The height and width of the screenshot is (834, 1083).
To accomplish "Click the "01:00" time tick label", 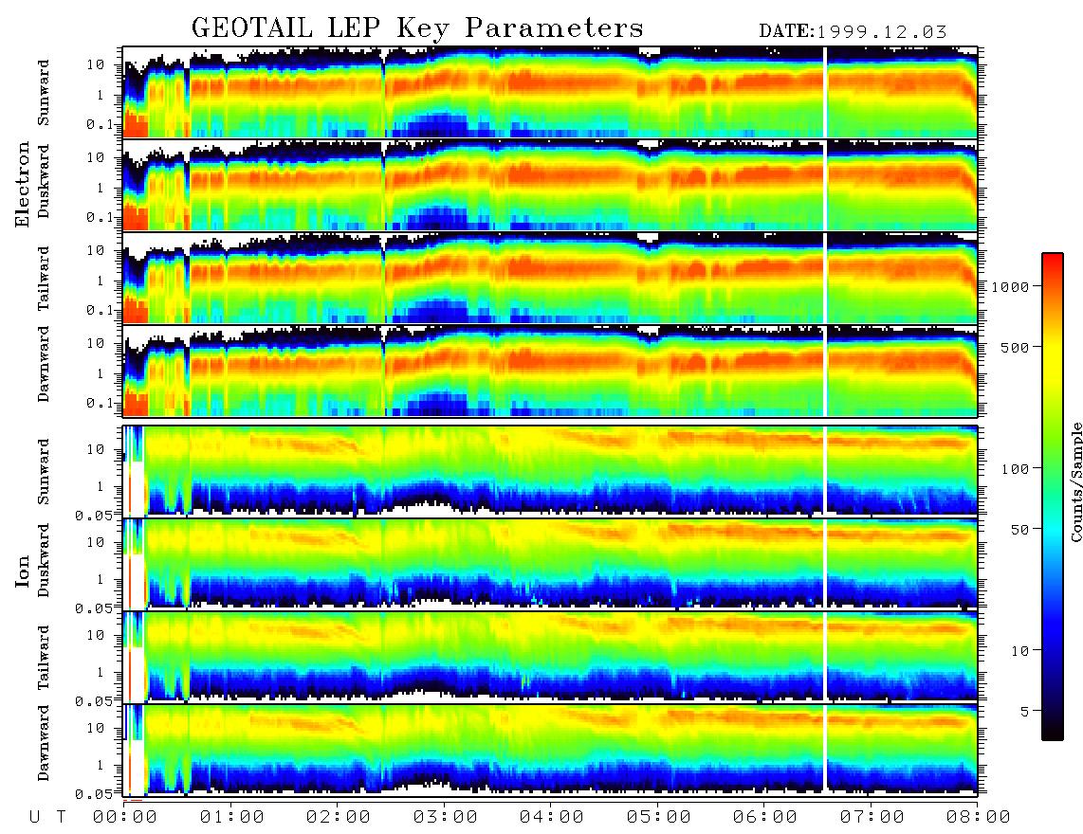I will pos(232,818).
